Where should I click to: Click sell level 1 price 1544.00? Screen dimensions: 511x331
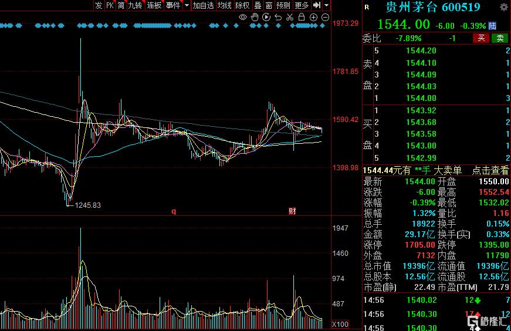tap(421, 98)
